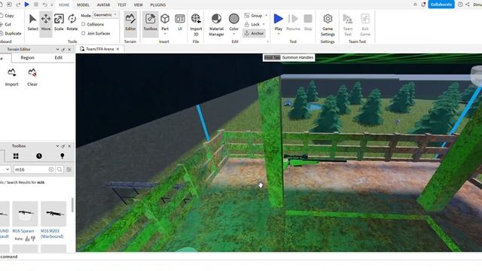Click Duplicate in clipboard group
The width and height of the screenshot is (482, 271).
point(11,33)
